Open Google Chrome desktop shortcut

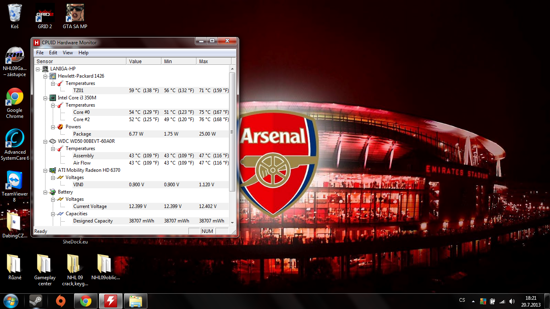[x=15, y=97]
